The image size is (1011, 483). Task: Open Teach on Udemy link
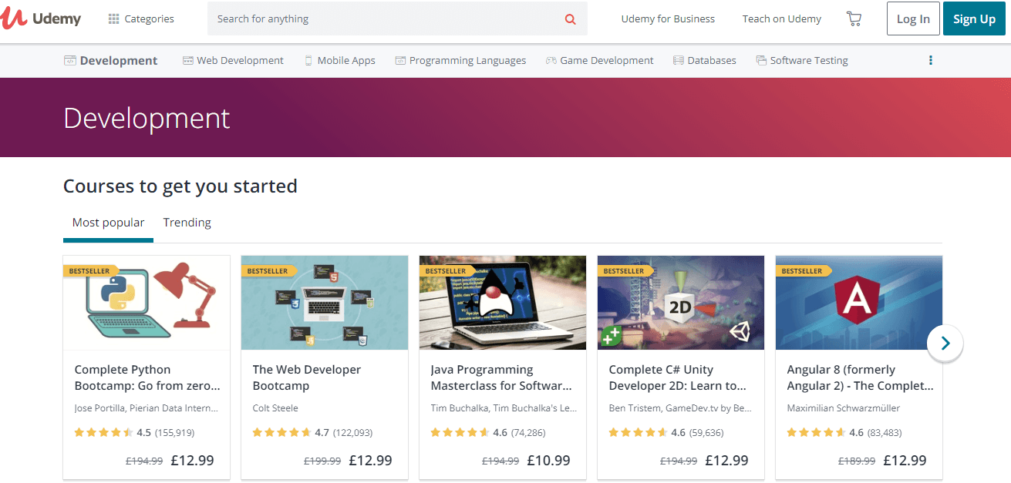782,18
